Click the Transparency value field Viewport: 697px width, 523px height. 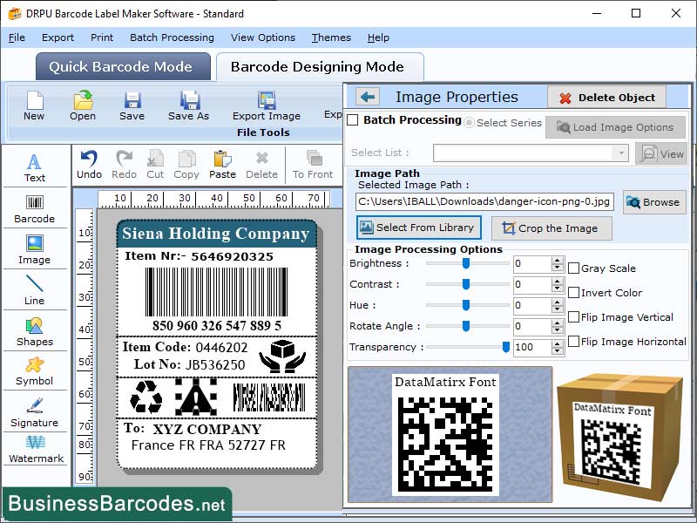coord(532,347)
